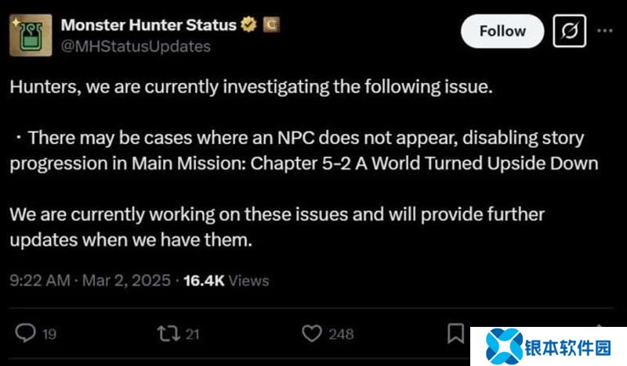Click the like count of 248
627x366 pixels.
click(341, 335)
